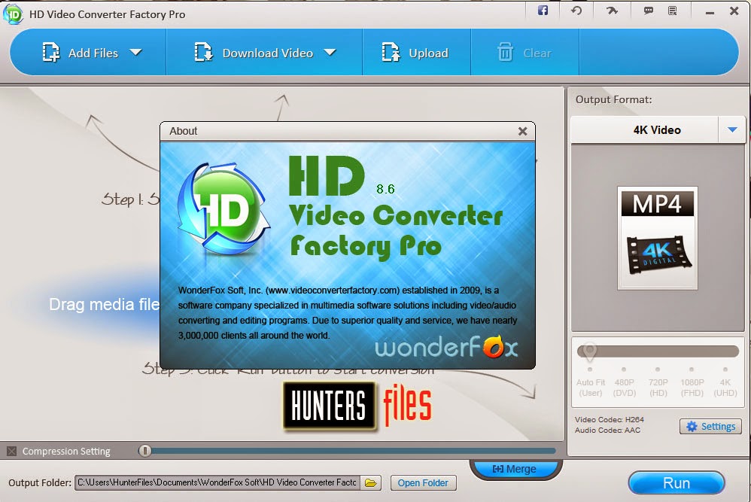The image size is (751, 502).
Task: Click the Audio Codec: AAC text
Action: click(x=607, y=431)
